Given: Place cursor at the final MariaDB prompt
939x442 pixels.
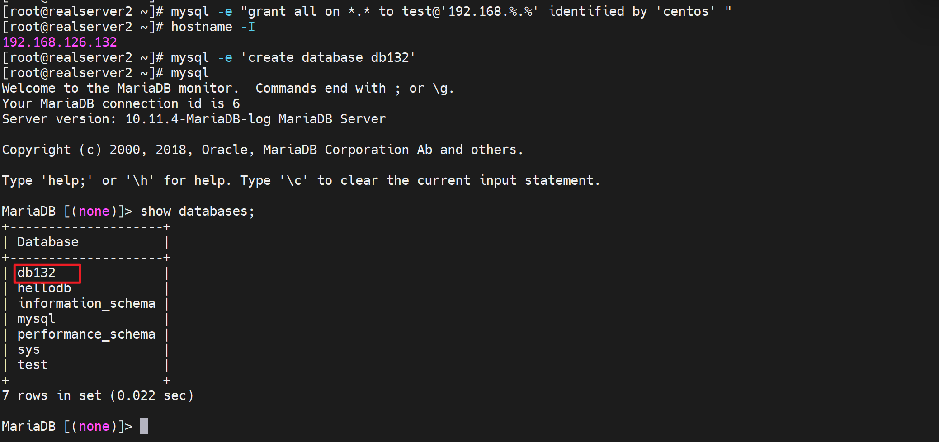Looking at the screenshot, I should (x=144, y=427).
